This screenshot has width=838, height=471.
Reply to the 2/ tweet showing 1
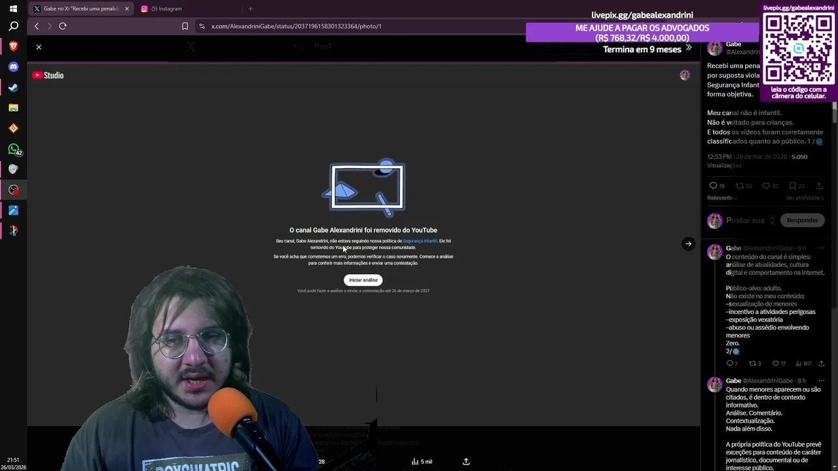[x=731, y=364]
